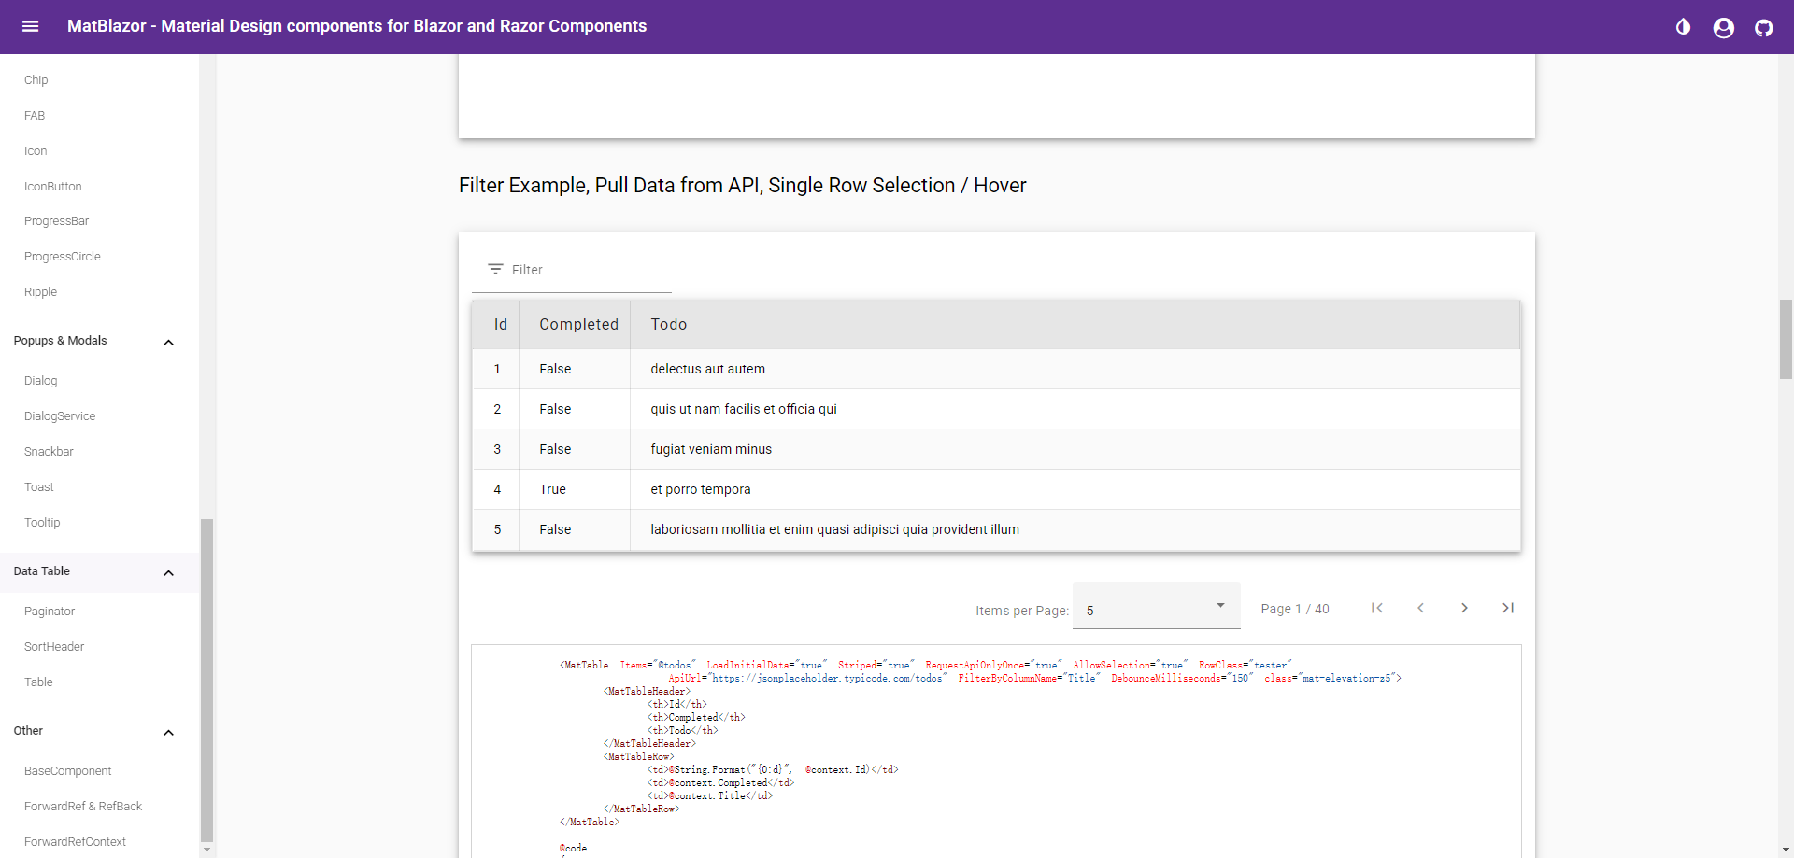Viewport: 1794px width, 858px height.
Task: Open the navigation hamburger menu
Action: tap(31, 26)
